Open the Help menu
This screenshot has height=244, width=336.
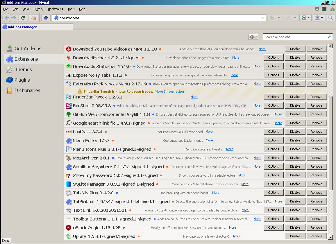click(x=82, y=9)
